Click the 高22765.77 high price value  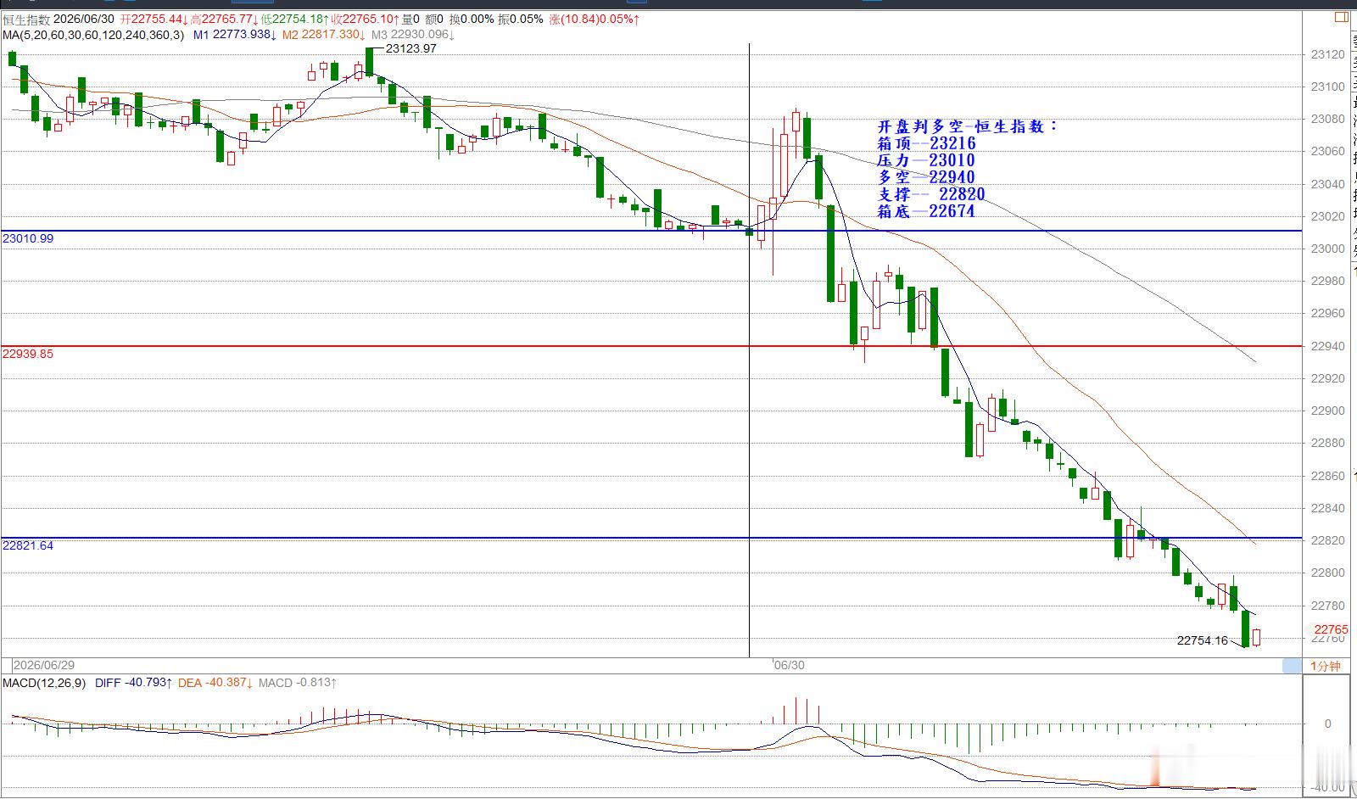pos(224,20)
